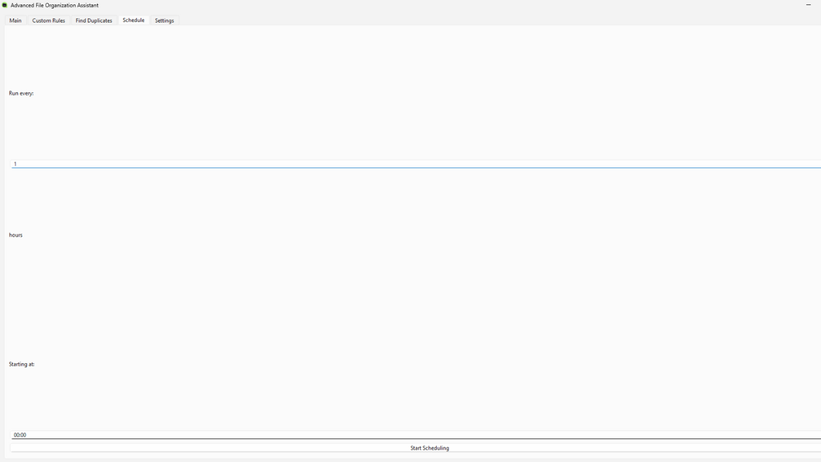Screen dimensions: 821x462
Task: Open the Custom Rules tab
Action: coord(49,21)
